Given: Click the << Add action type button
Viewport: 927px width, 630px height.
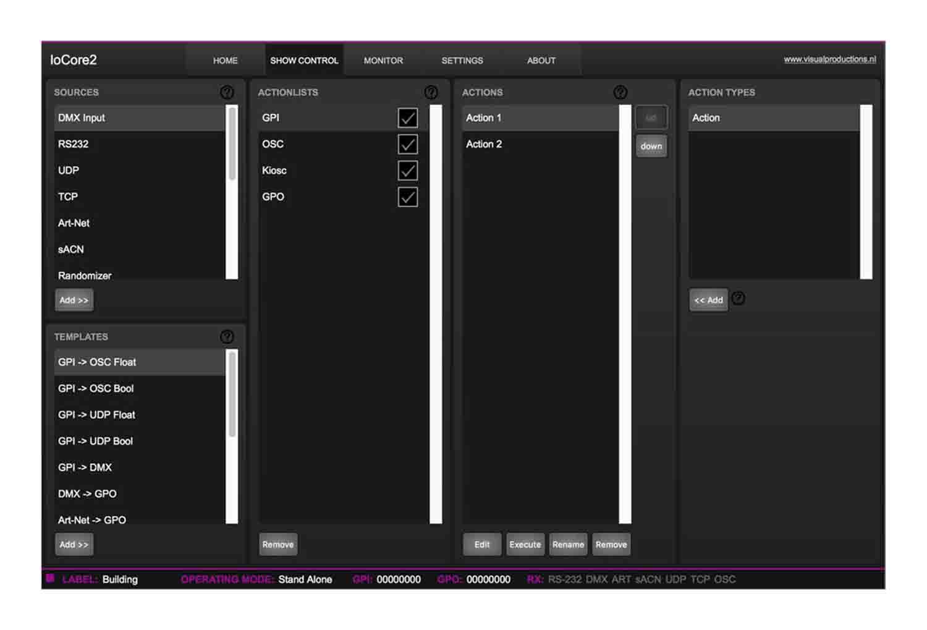Looking at the screenshot, I should (x=708, y=300).
